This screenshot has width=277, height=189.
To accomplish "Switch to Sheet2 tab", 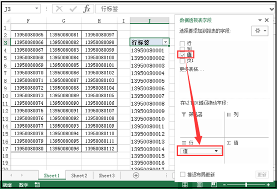I will point(79,176).
